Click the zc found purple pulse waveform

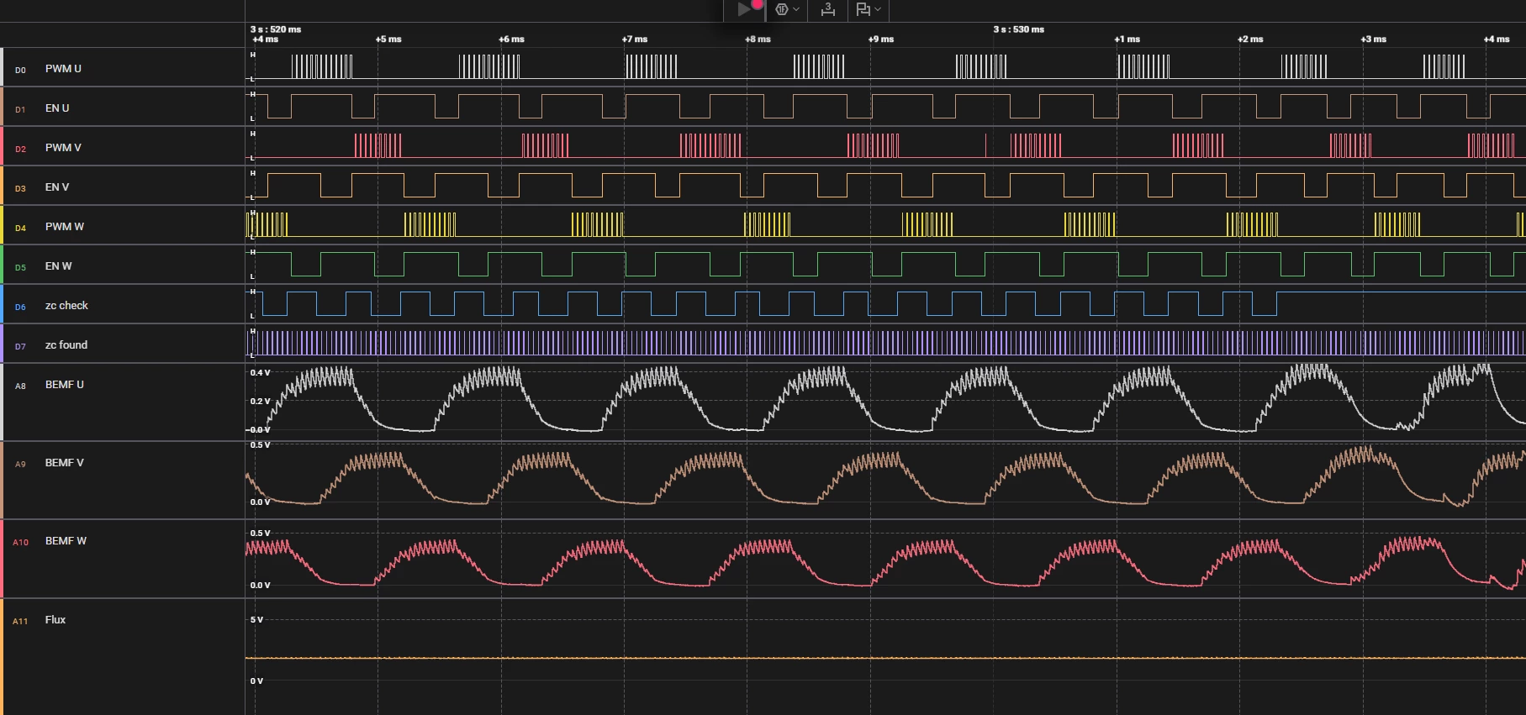pyautogui.click(x=885, y=343)
